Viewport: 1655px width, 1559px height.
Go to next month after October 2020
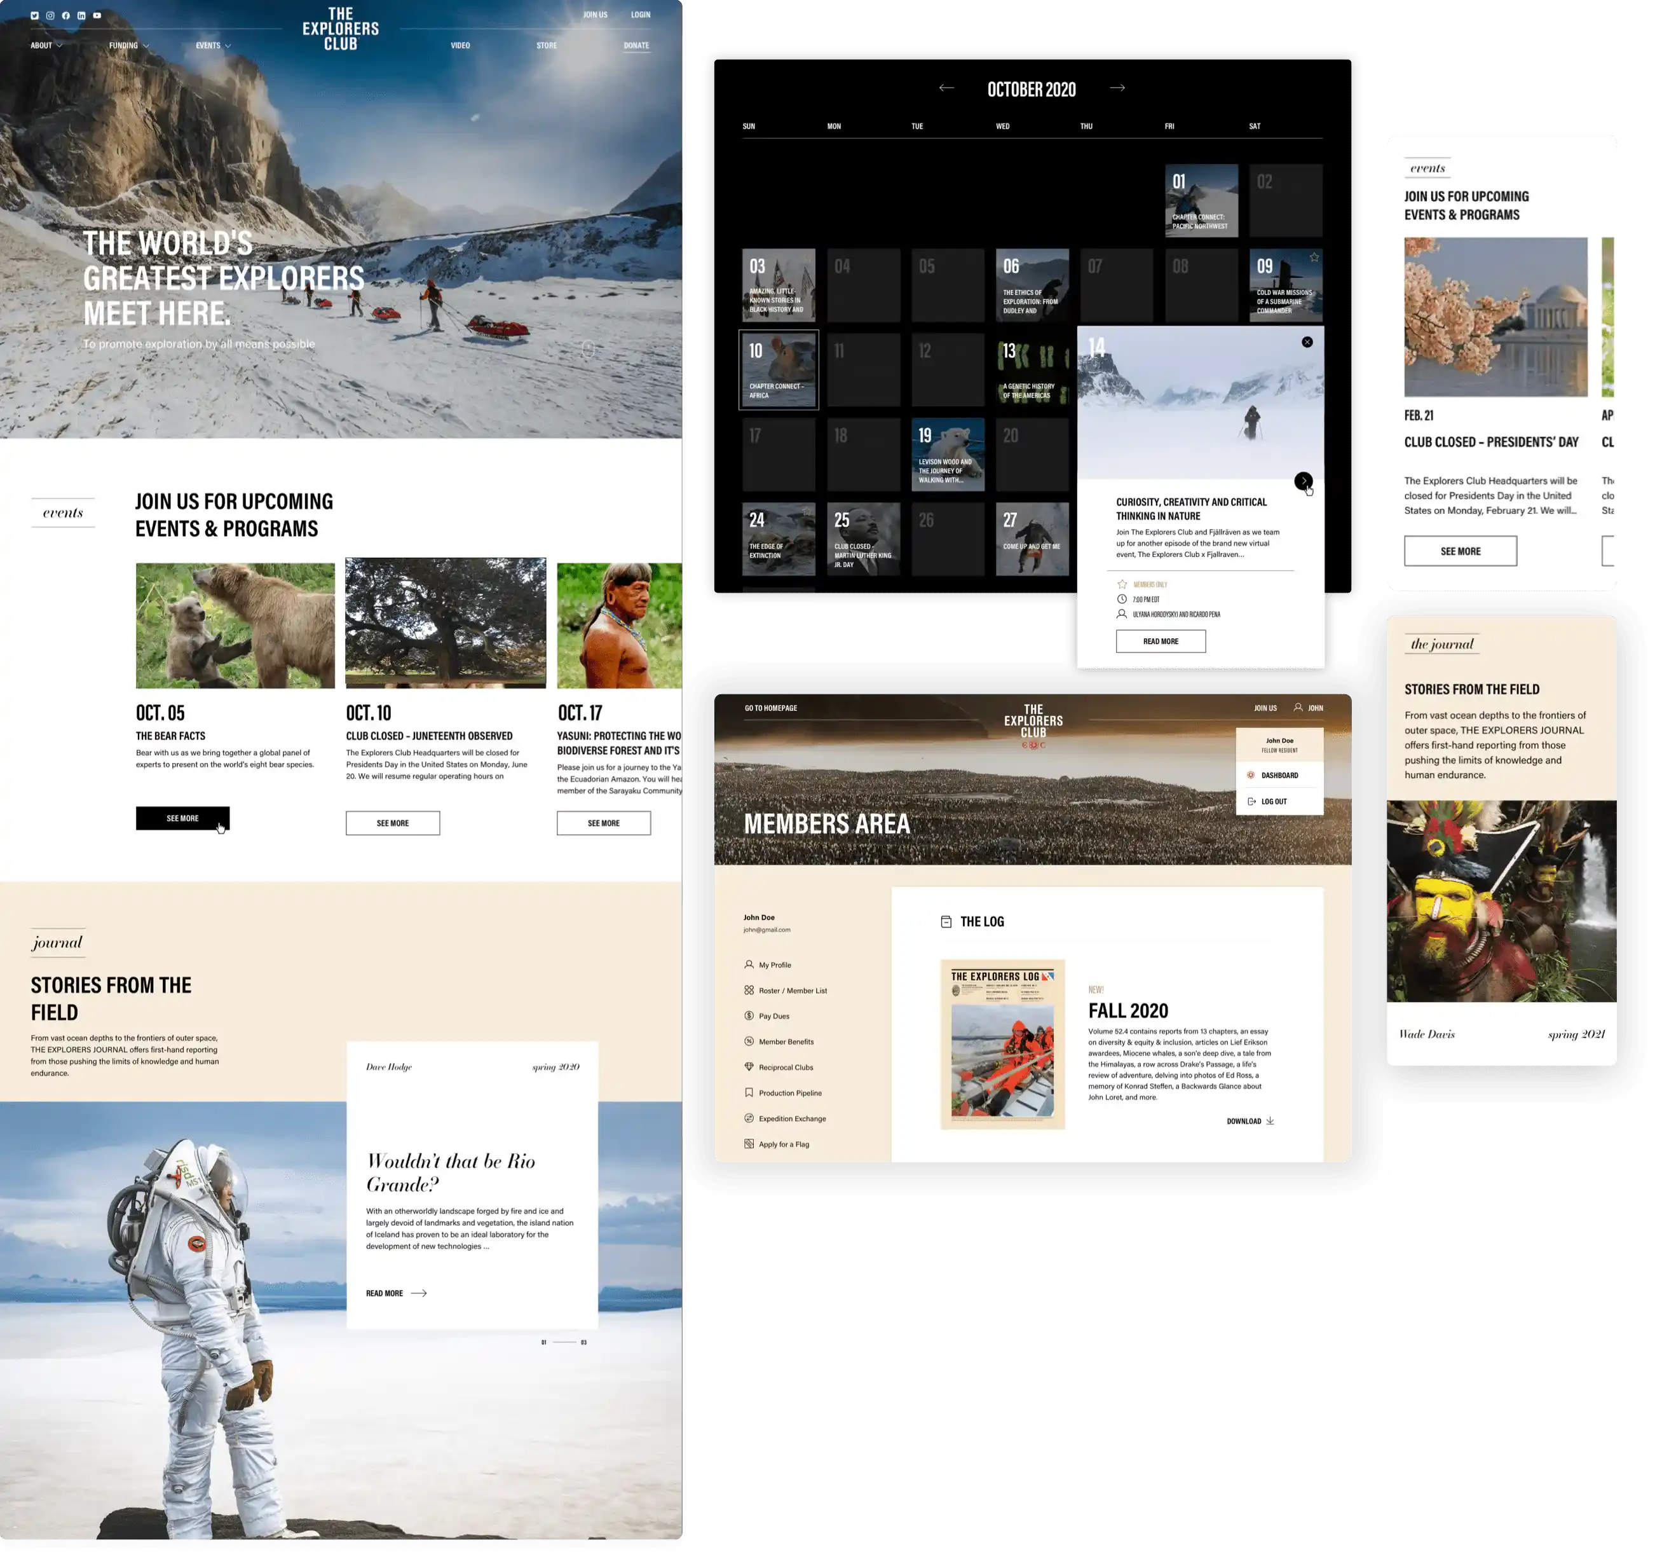[x=1117, y=88]
